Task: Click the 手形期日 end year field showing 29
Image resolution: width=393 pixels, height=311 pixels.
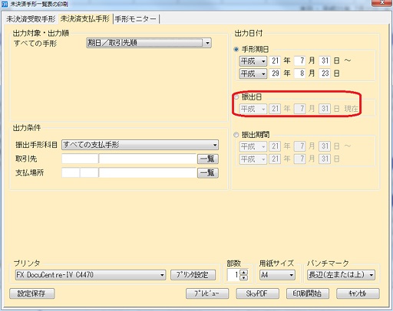Action: [x=275, y=74]
